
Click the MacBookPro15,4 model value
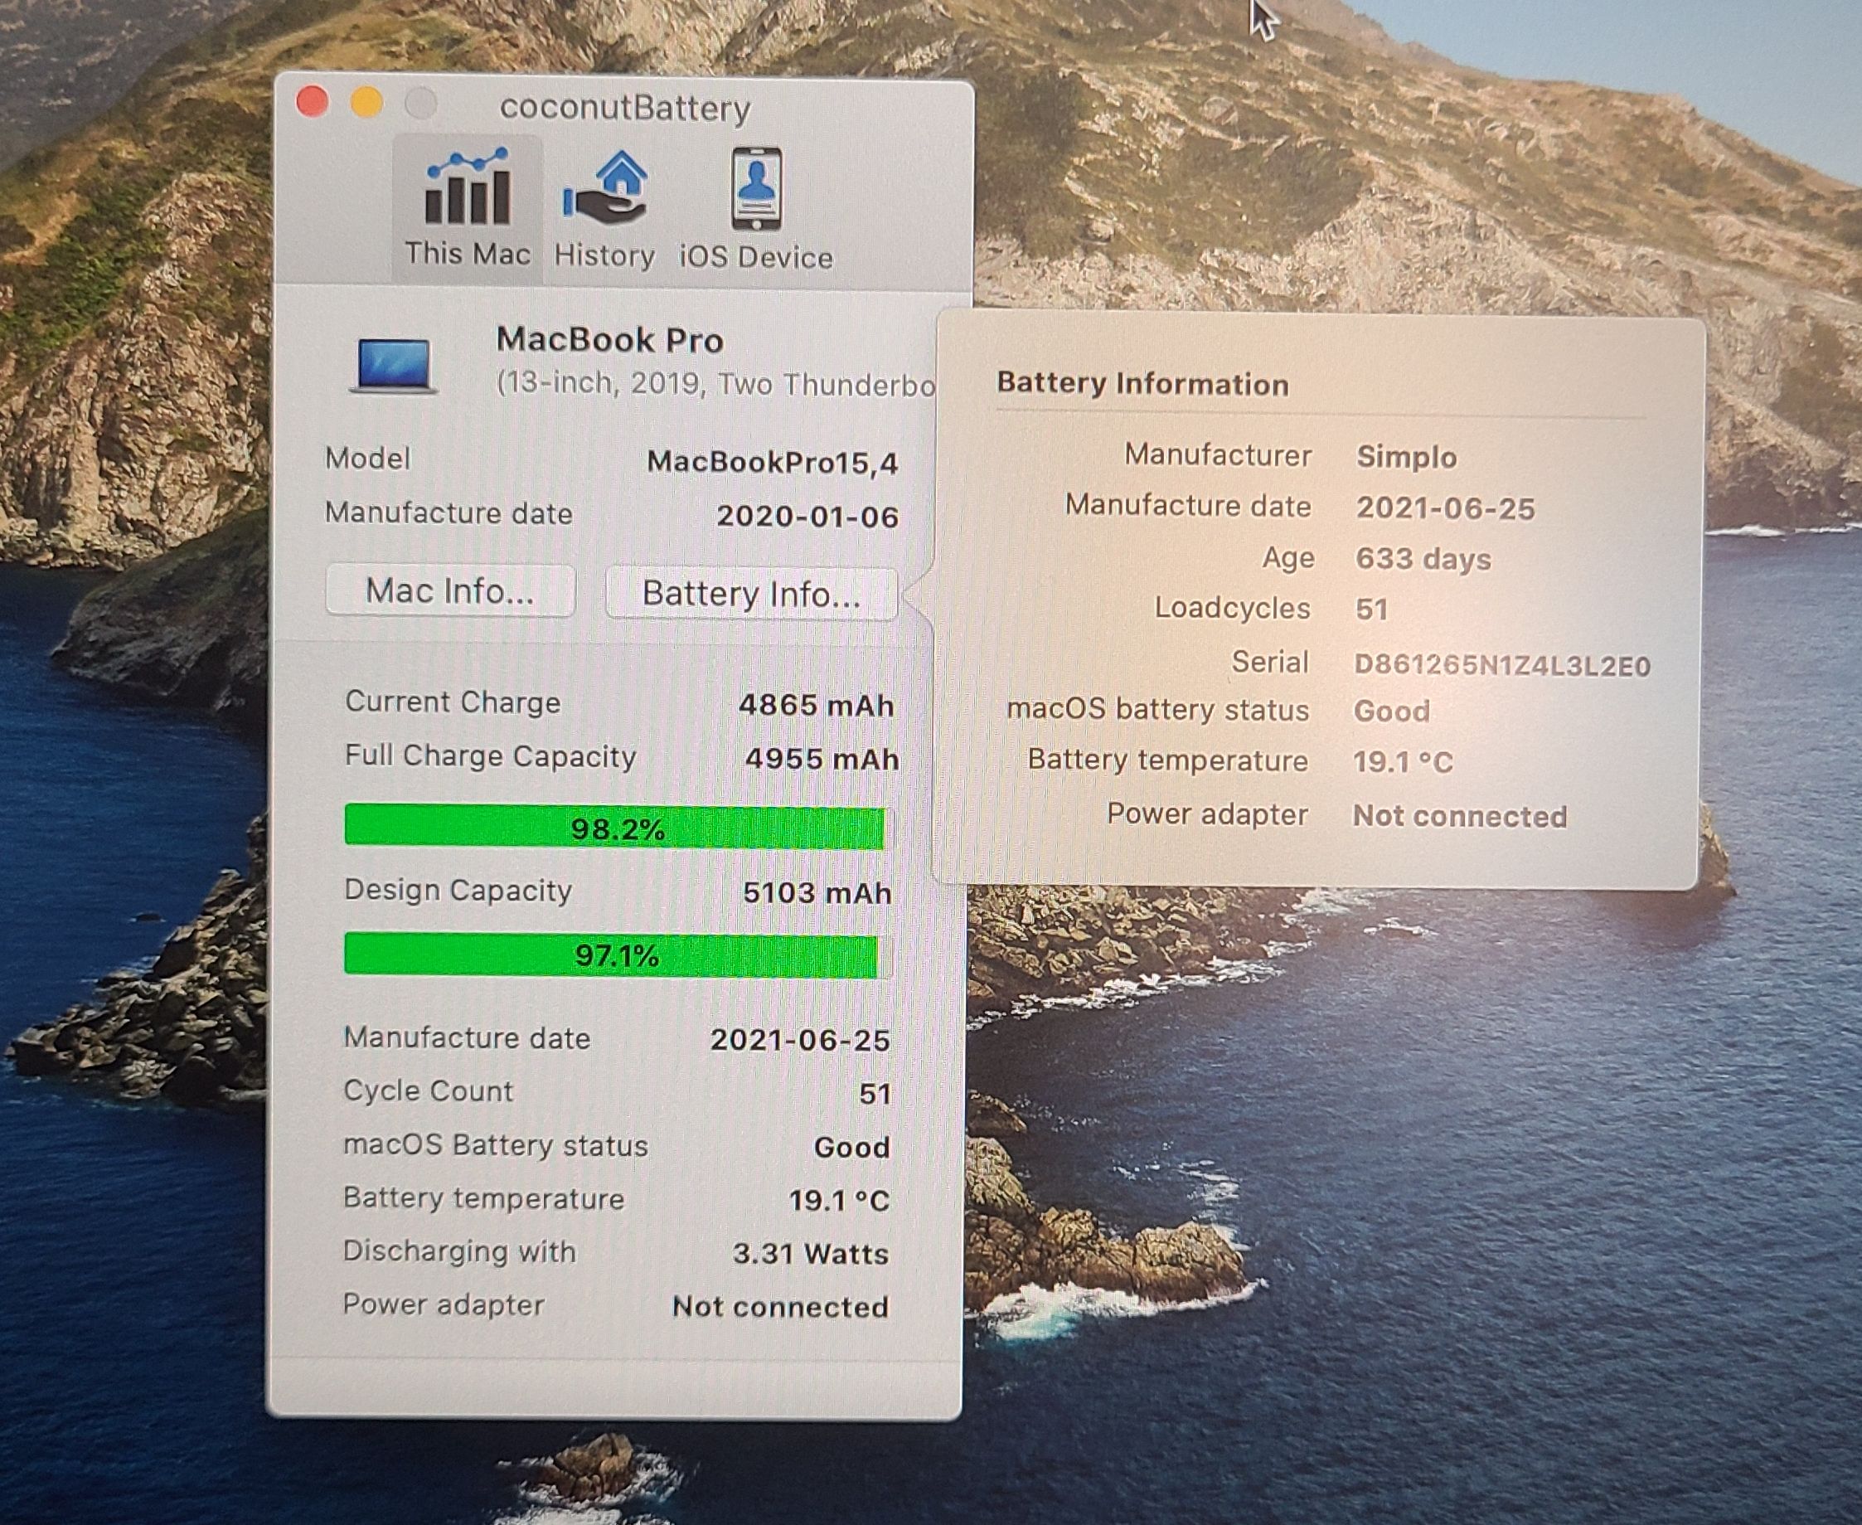pos(772,462)
